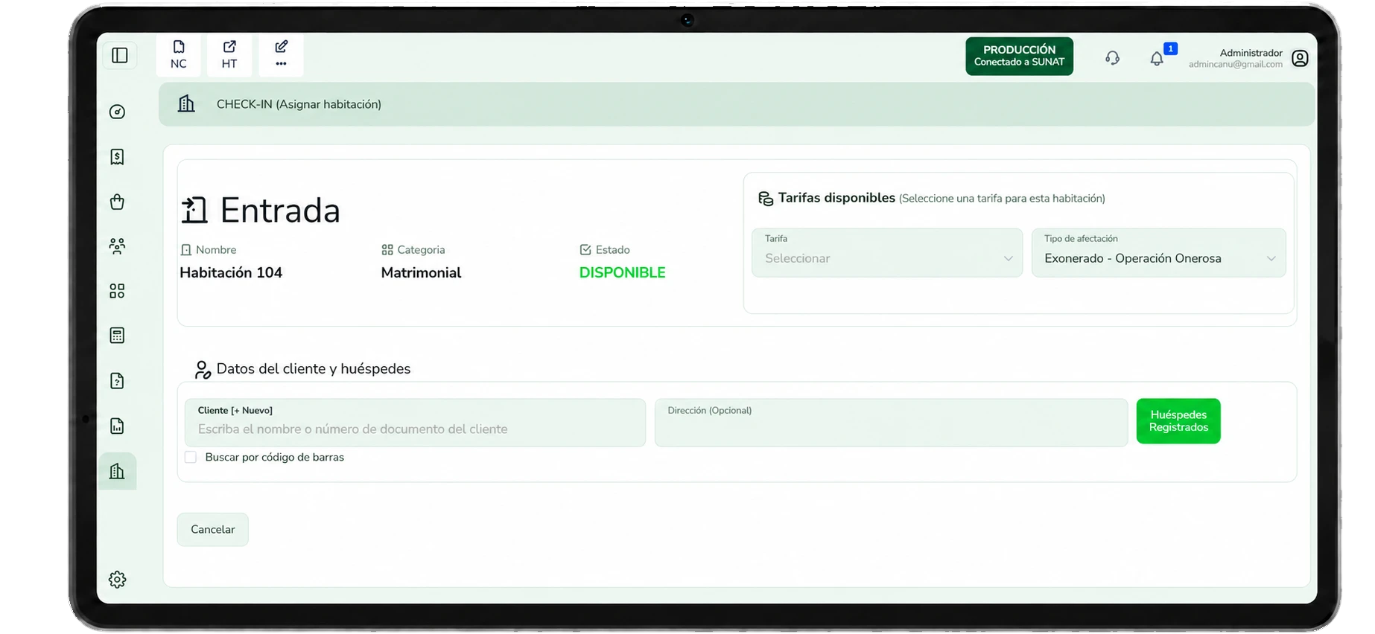This screenshot has width=1375, height=634.
Task: Toggle the sidebar panel icon
Action: tap(119, 56)
